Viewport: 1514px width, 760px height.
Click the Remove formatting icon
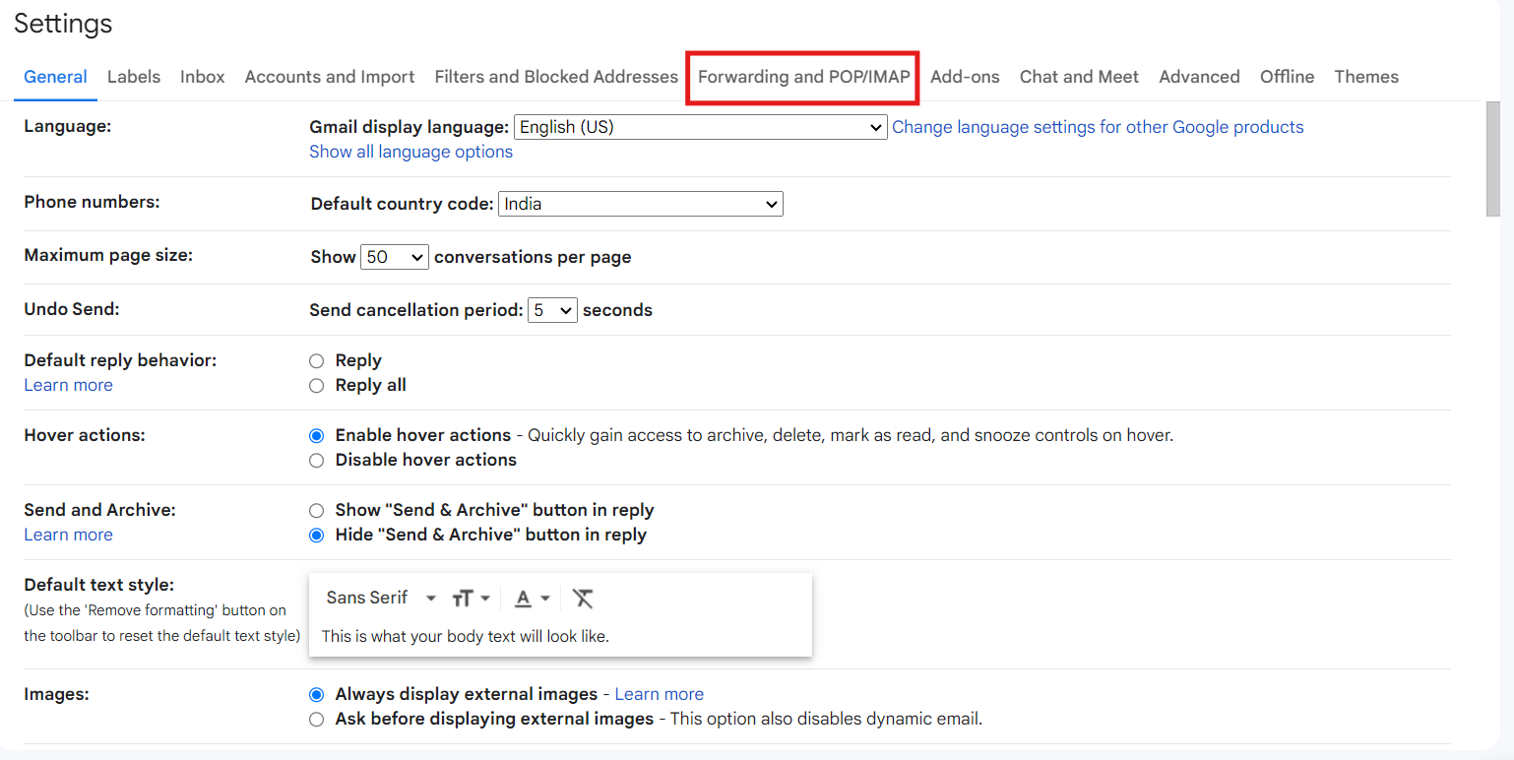click(583, 599)
